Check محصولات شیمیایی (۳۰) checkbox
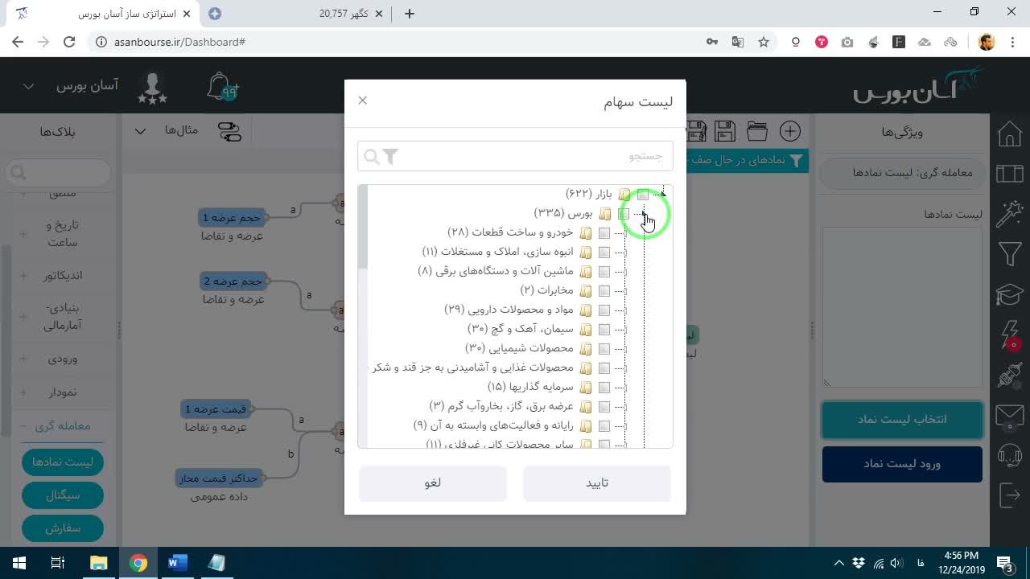 (x=604, y=349)
